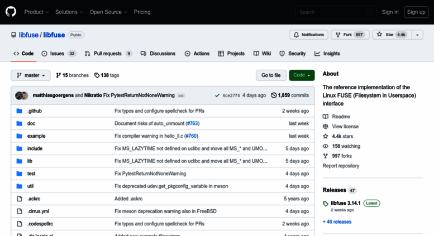Screen dimensions: 434x236
Task: Open Nikratio author link
Action: (x=93, y=95)
